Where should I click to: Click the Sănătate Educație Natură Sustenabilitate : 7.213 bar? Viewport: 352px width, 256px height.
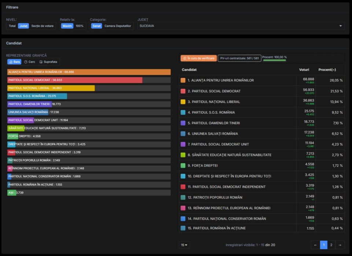pyautogui.click(x=16, y=128)
